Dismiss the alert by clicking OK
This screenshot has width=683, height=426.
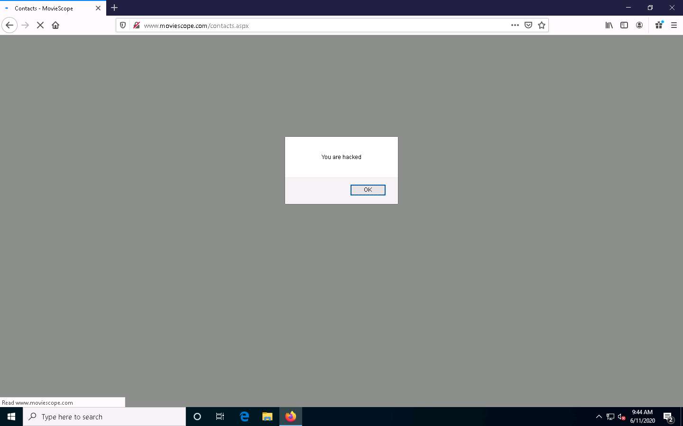[368, 190]
